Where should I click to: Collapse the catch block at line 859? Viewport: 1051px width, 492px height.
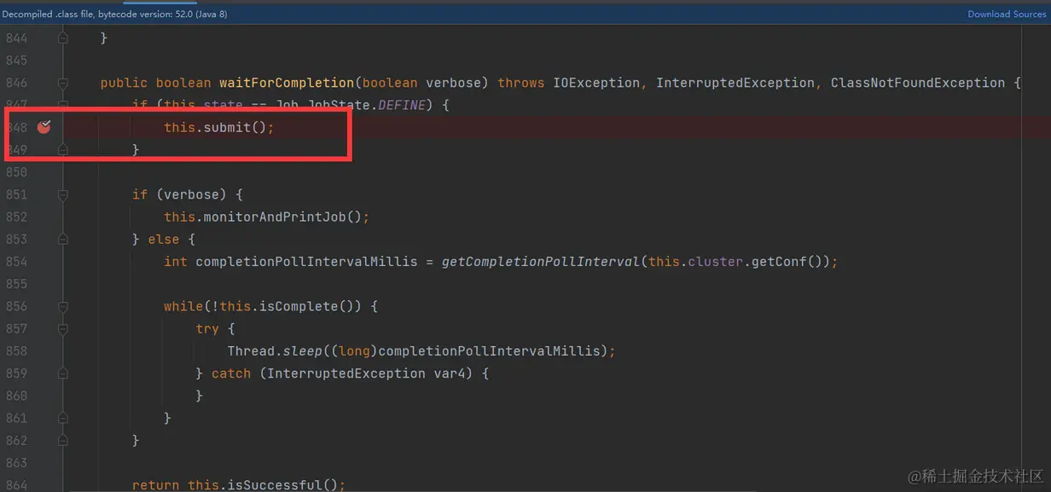point(63,373)
